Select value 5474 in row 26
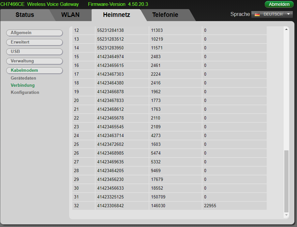This screenshot has height=227, width=297. (156, 153)
